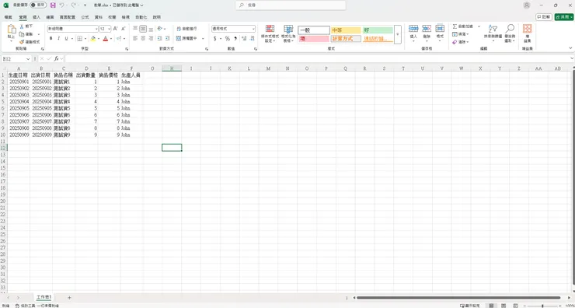
Task: Switch to the Automate tab
Action: [x=141, y=17]
